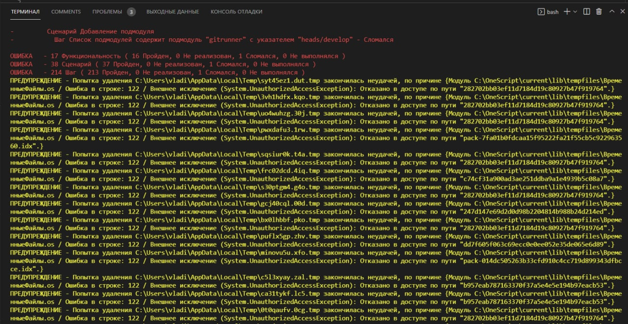Click the bash terminal label
The width and height of the screenshot is (628, 324).
coord(553,12)
